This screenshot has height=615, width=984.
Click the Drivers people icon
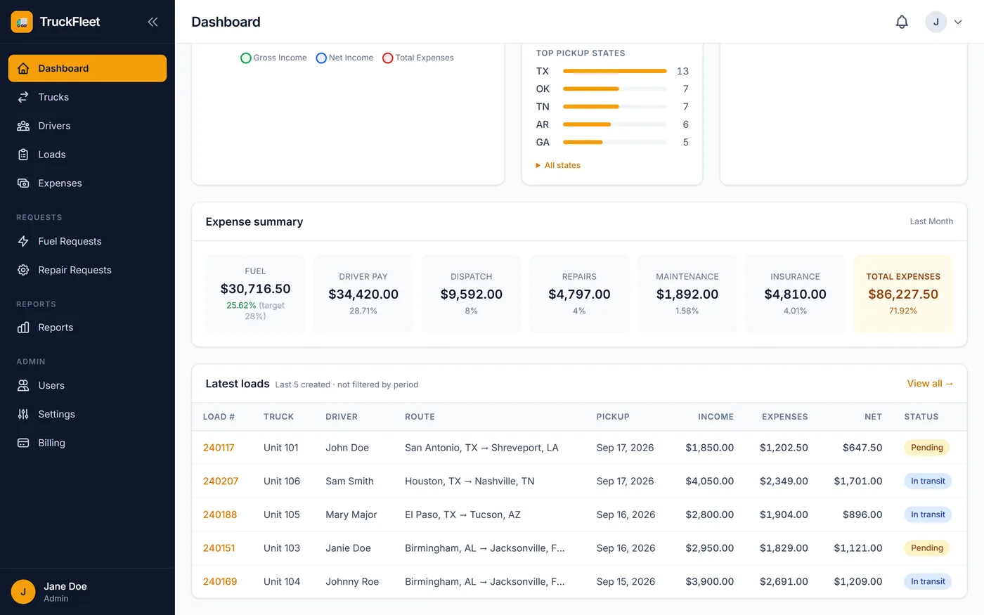point(23,126)
